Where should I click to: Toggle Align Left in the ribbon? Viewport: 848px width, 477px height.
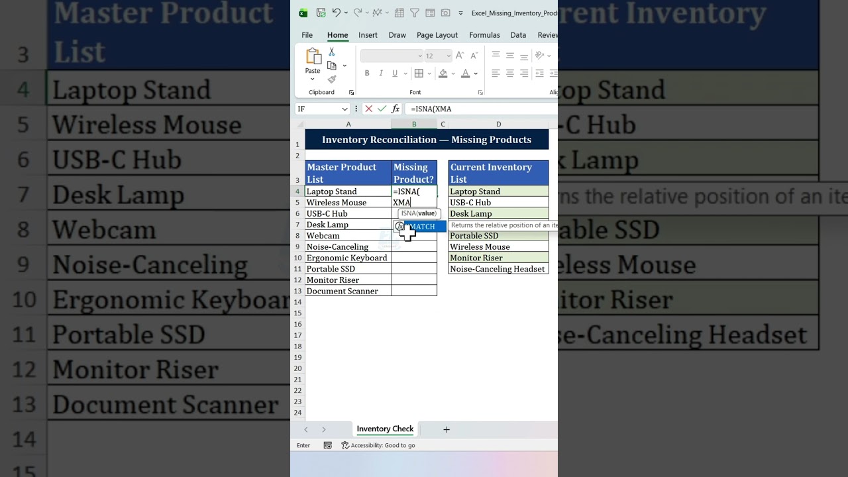pyautogui.click(x=496, y=73)
